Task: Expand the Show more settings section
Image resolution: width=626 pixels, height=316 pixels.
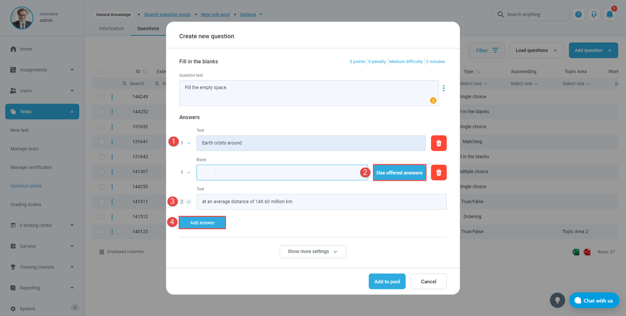Action: tap(313, 251)
